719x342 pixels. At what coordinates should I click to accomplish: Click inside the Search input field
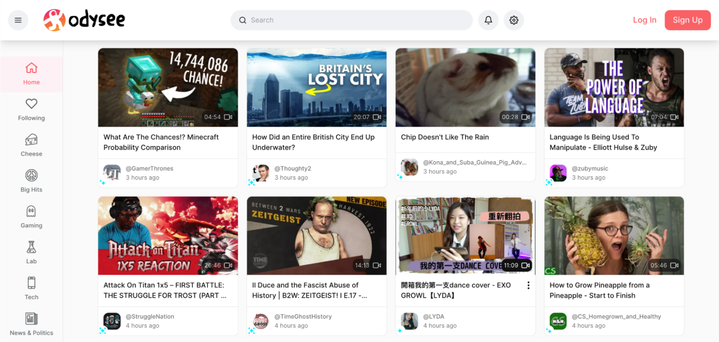click(351, 20)
